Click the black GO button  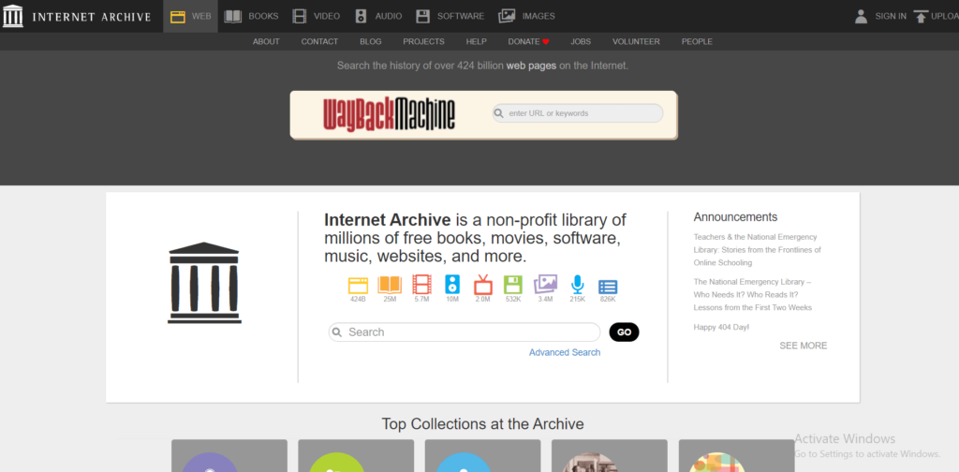click(x=624, y=332)
